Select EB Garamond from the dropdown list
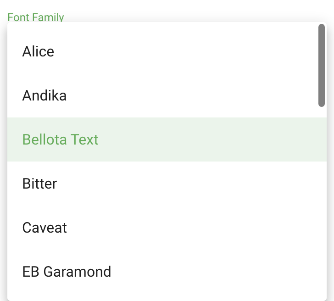 pos(167,272)
